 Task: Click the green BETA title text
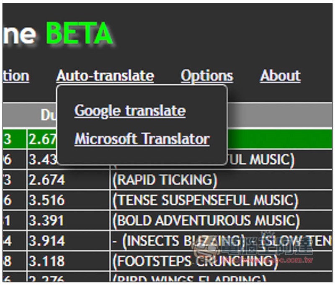click(80, 34)
